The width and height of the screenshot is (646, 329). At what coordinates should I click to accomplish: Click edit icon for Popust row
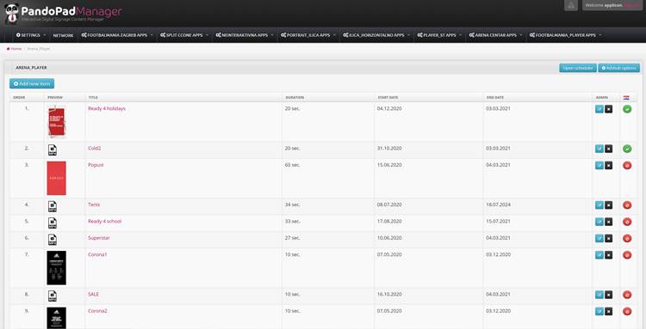click(599, 165)
